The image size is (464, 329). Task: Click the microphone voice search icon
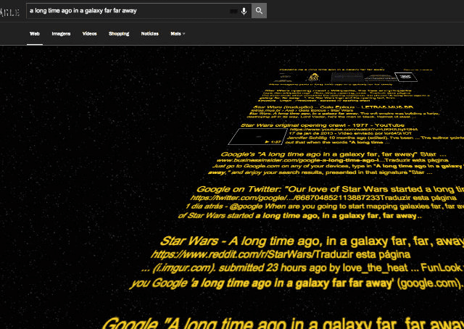244,12
